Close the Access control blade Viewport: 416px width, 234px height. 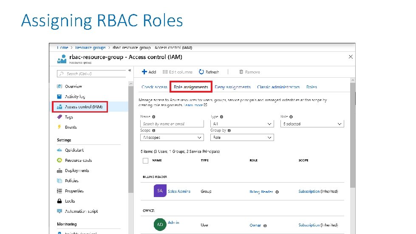pyautogui.click(x=351, y=57)
